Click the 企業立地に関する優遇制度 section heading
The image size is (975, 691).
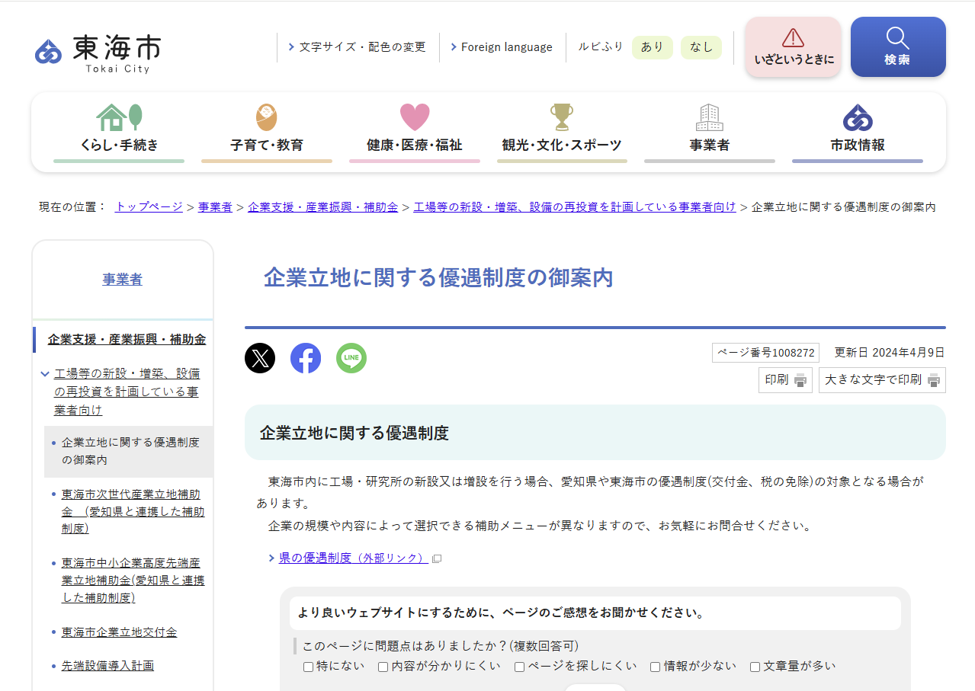(354, 433)
